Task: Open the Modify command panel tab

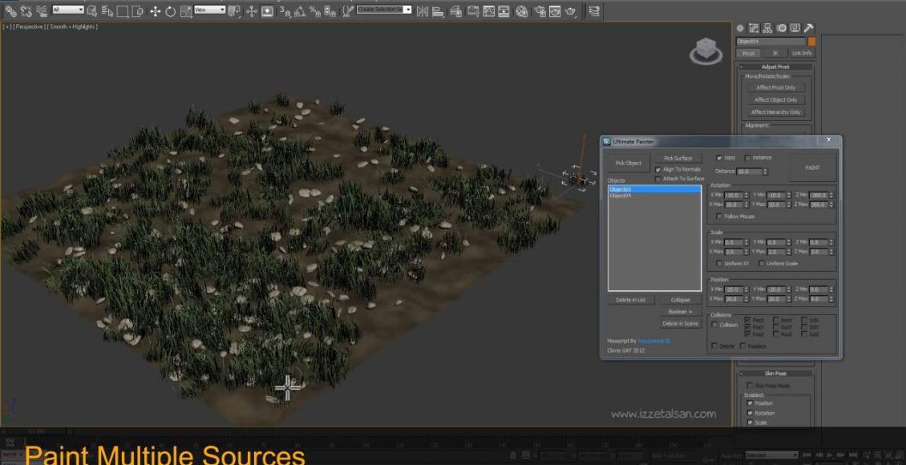Action: (x=754, y=28)
